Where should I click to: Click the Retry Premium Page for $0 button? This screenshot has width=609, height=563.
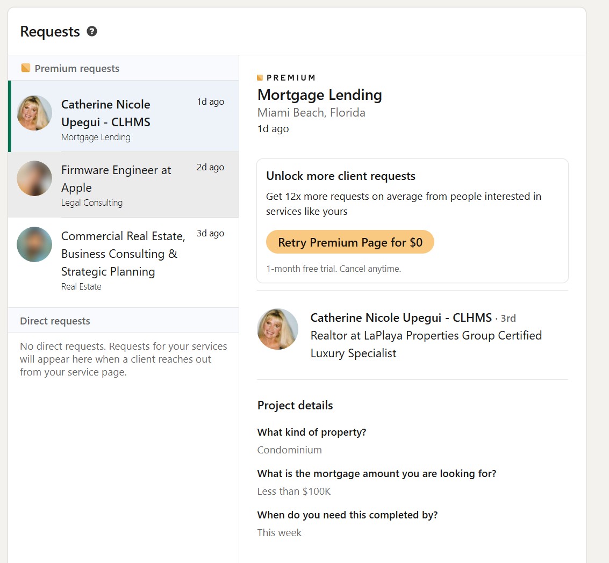(x=350, y=242)
